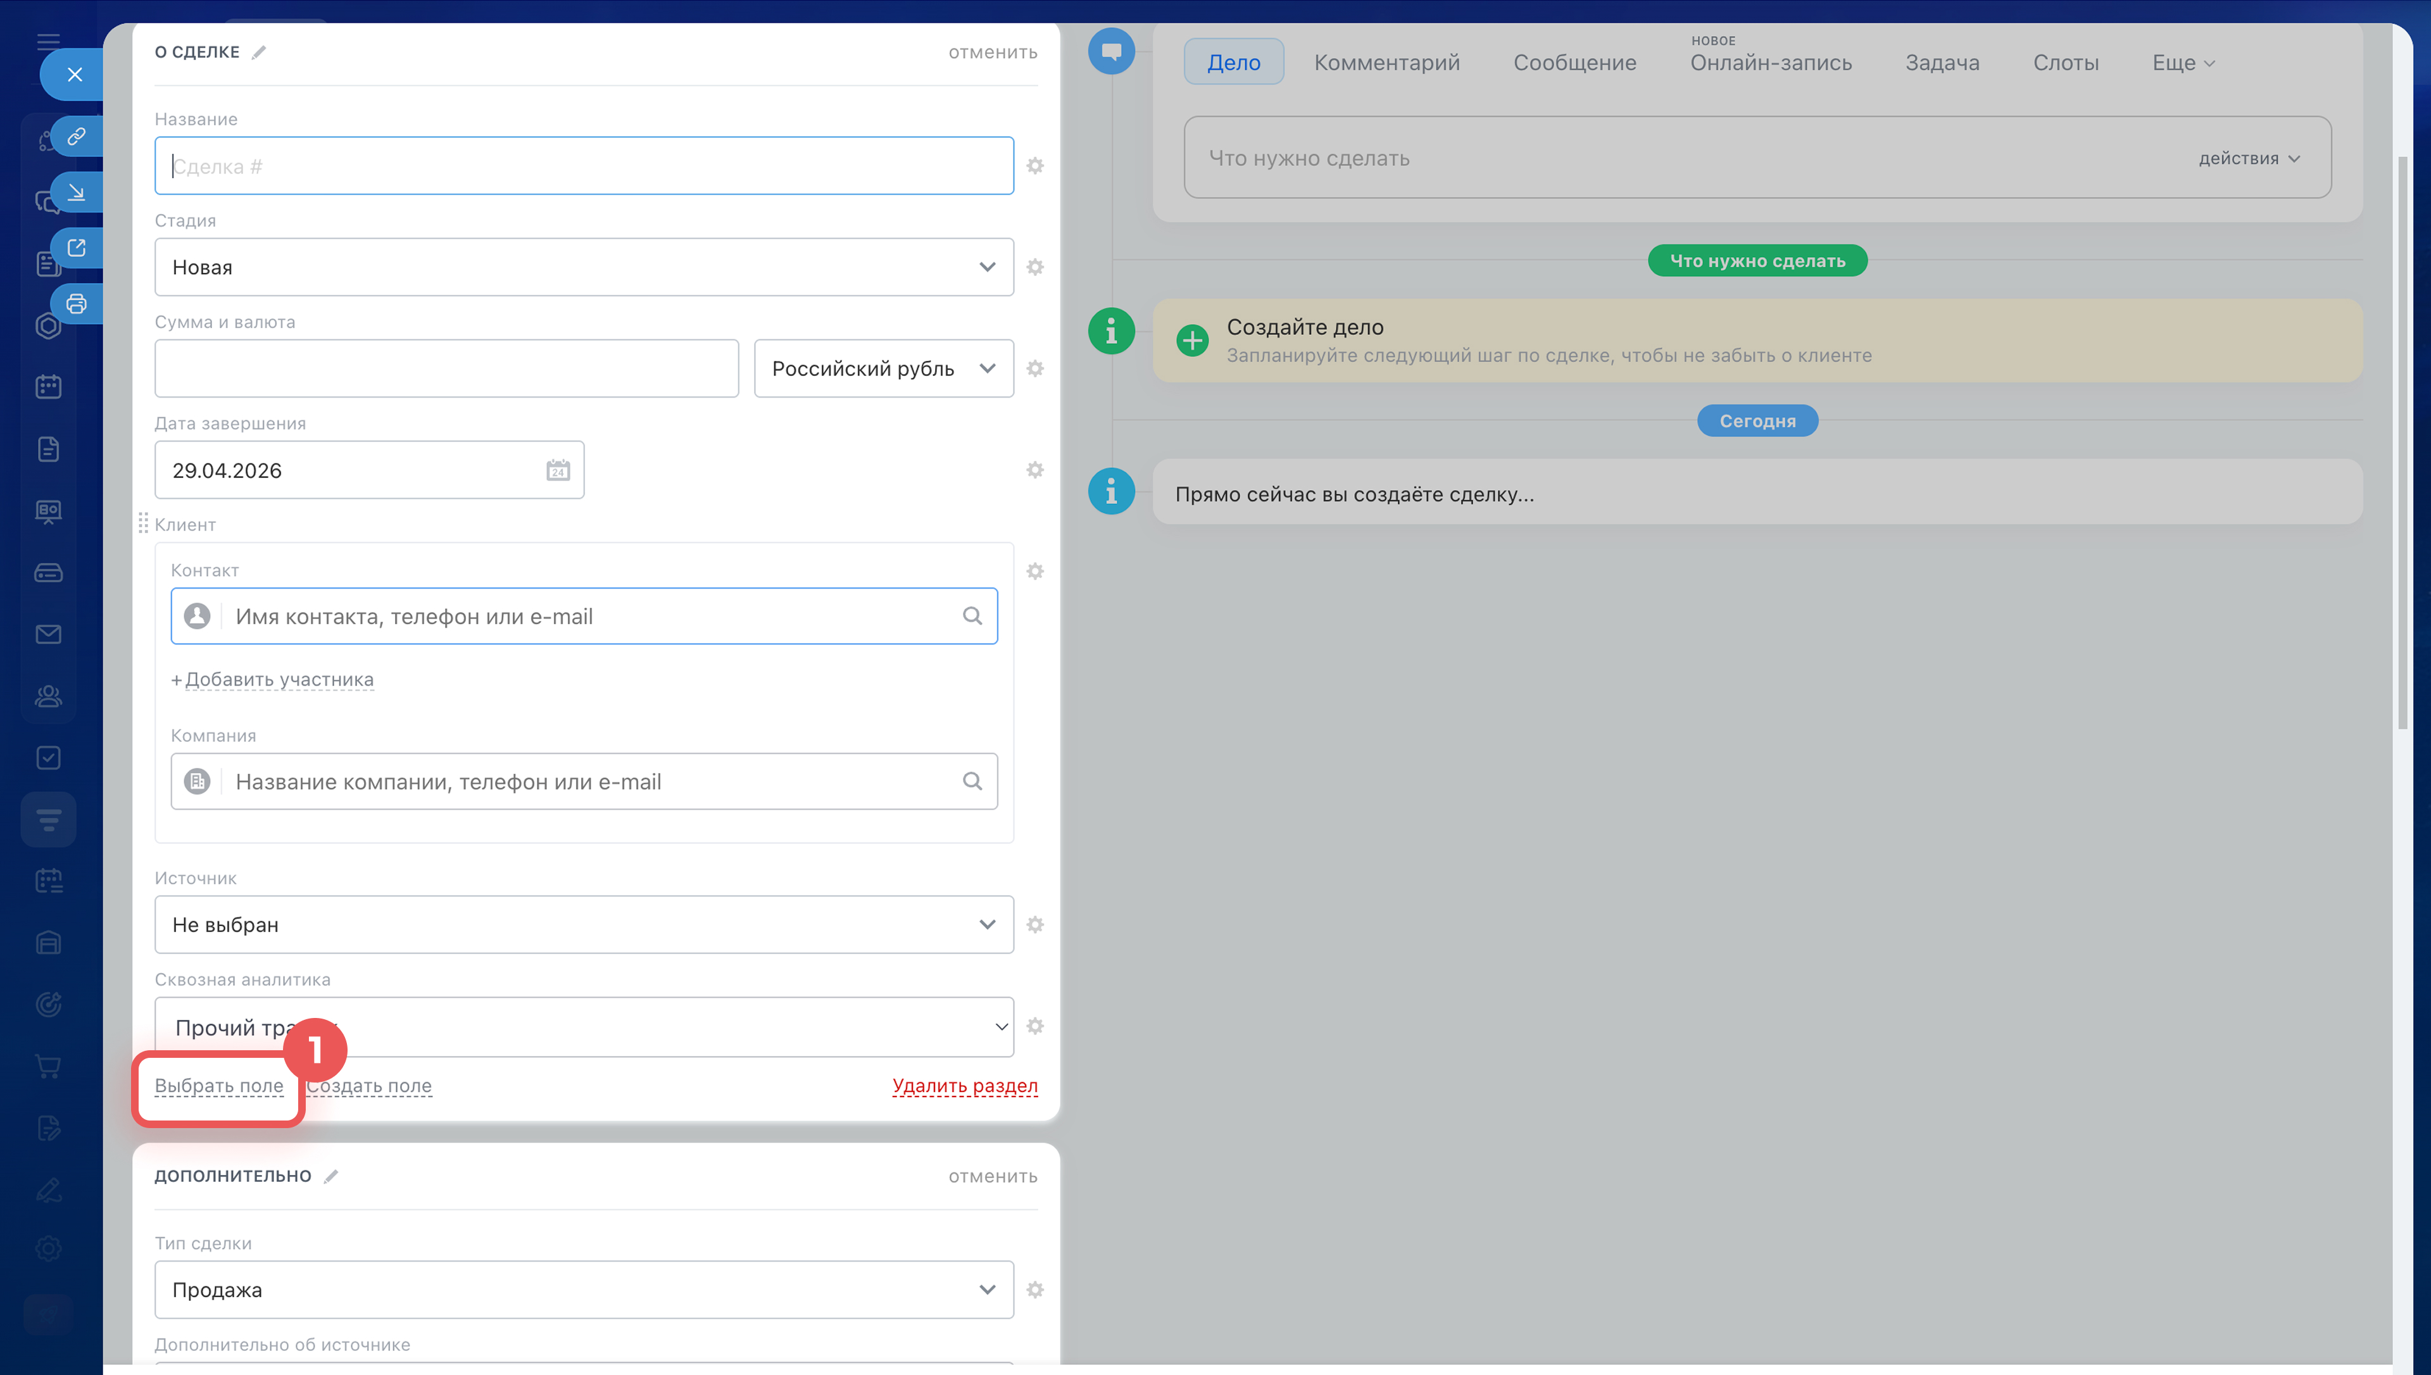The height and width of the screenshot is (1375, 2431).
Task: Click gear icon beside Стадия field
Action: click(1034, 267)
